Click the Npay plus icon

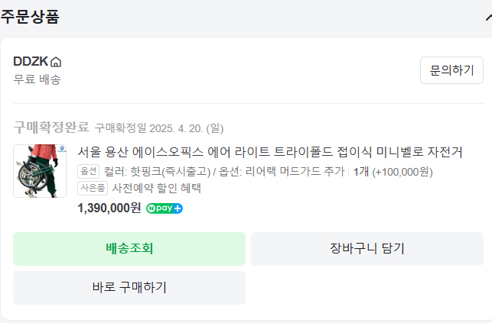(165, 208)
